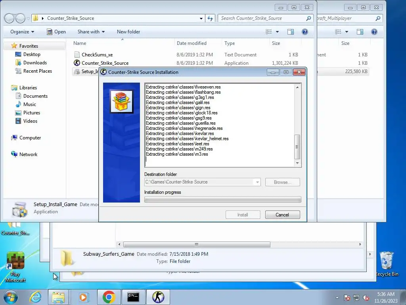Open the Pictures library
The image size is (406, 305).
[x=32, y=112]
